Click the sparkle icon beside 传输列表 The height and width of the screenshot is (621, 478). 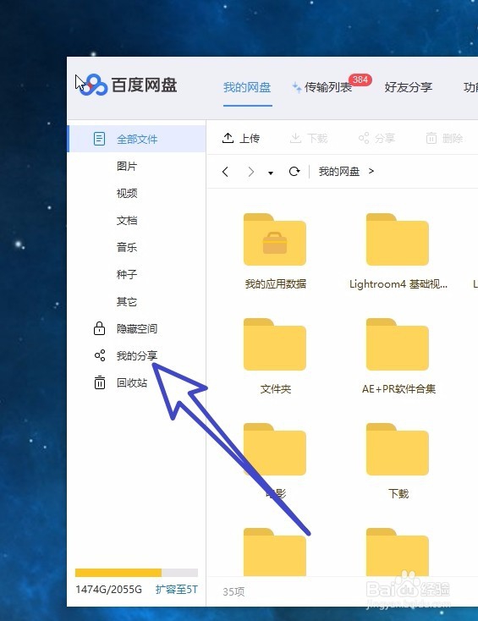click(296, 87)
